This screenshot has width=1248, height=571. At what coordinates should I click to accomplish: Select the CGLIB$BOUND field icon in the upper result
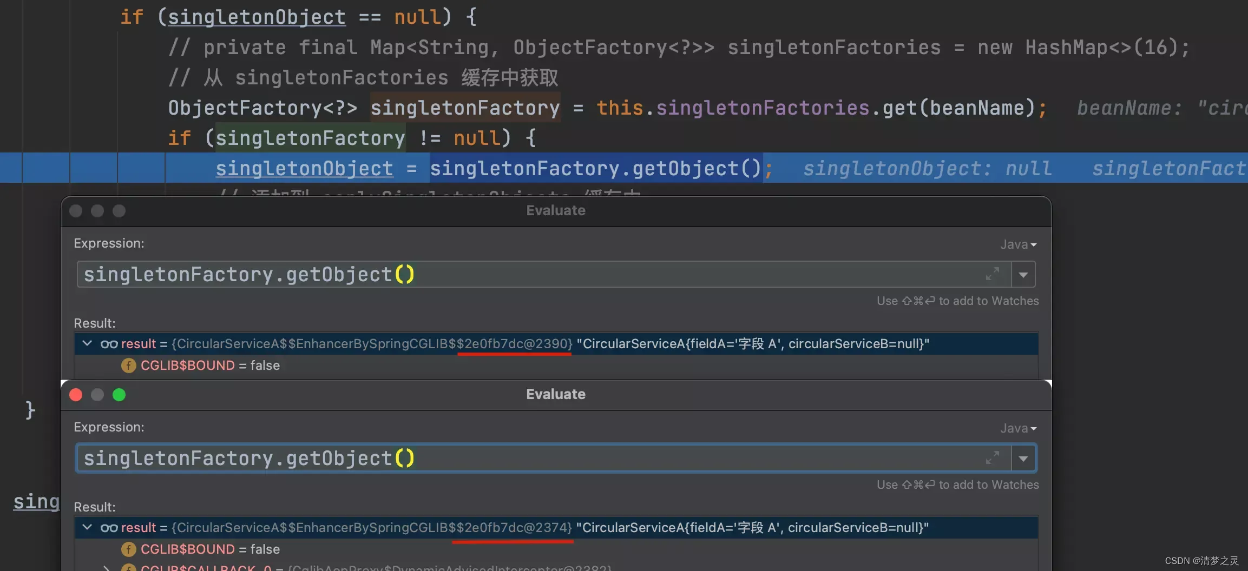[x=128, y=366]
